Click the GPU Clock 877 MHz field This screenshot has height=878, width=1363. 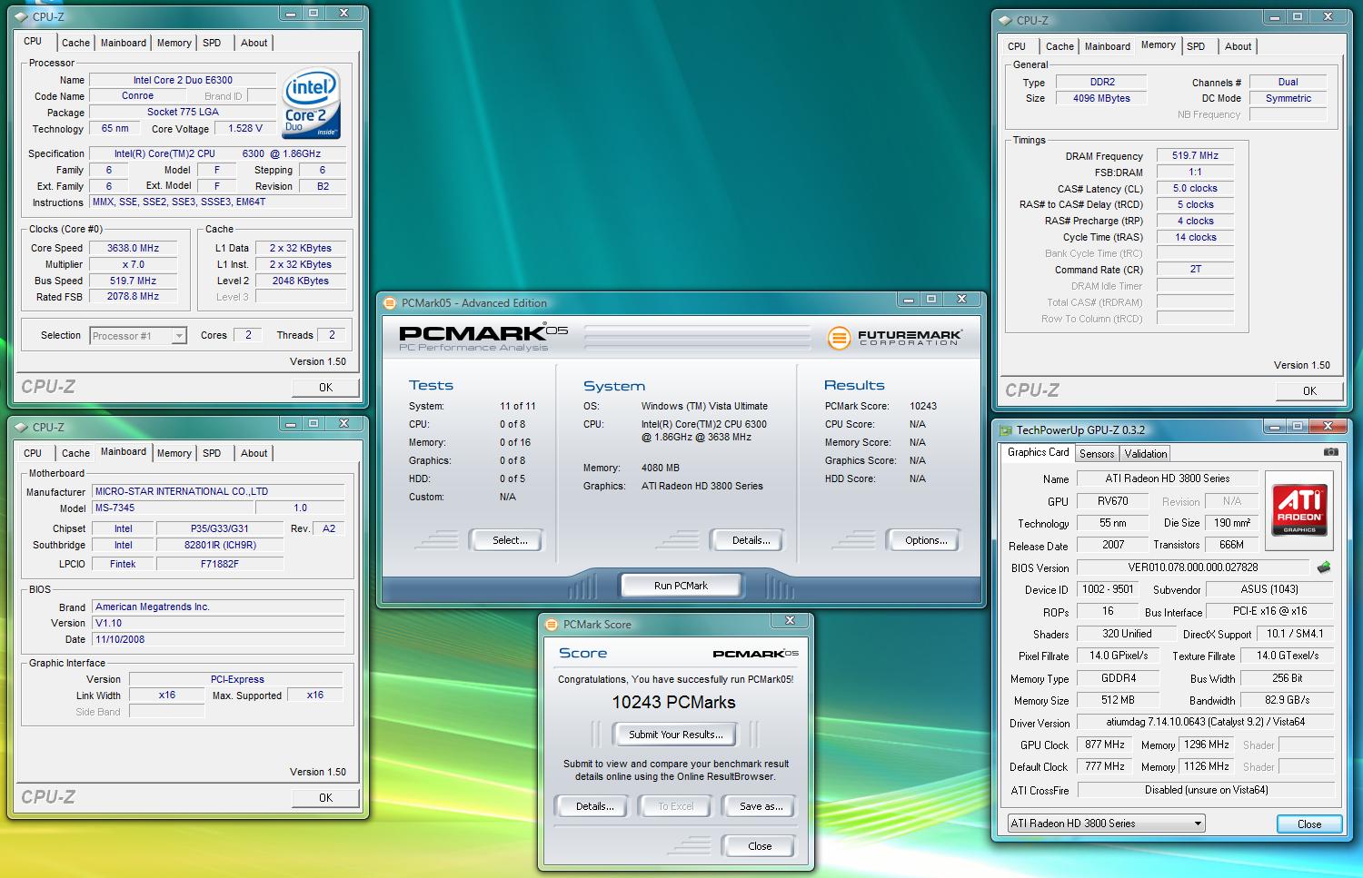[1105, 745]
